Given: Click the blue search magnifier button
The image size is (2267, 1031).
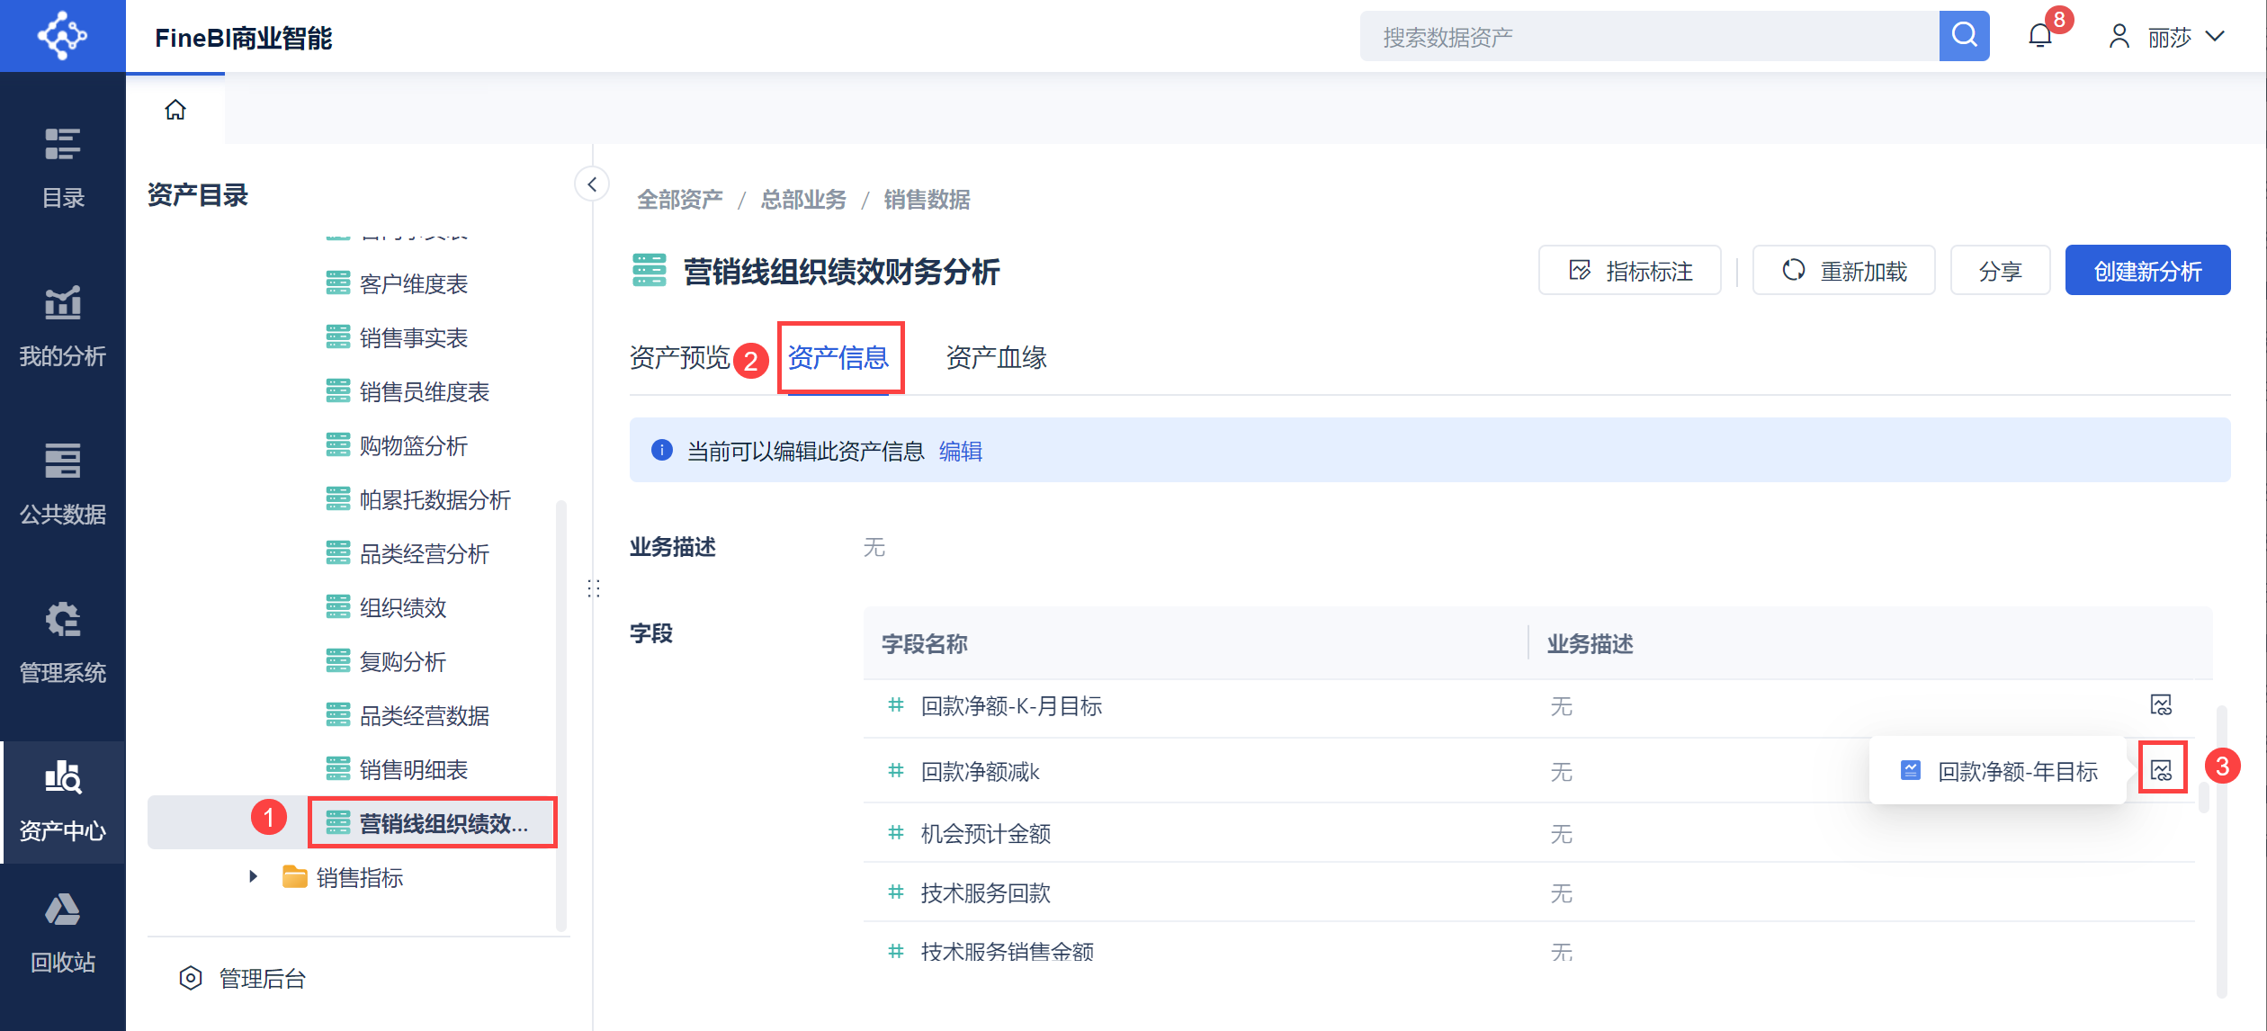Looking at the screenshot, I should pyautogui.click(x=1964, y=36).
